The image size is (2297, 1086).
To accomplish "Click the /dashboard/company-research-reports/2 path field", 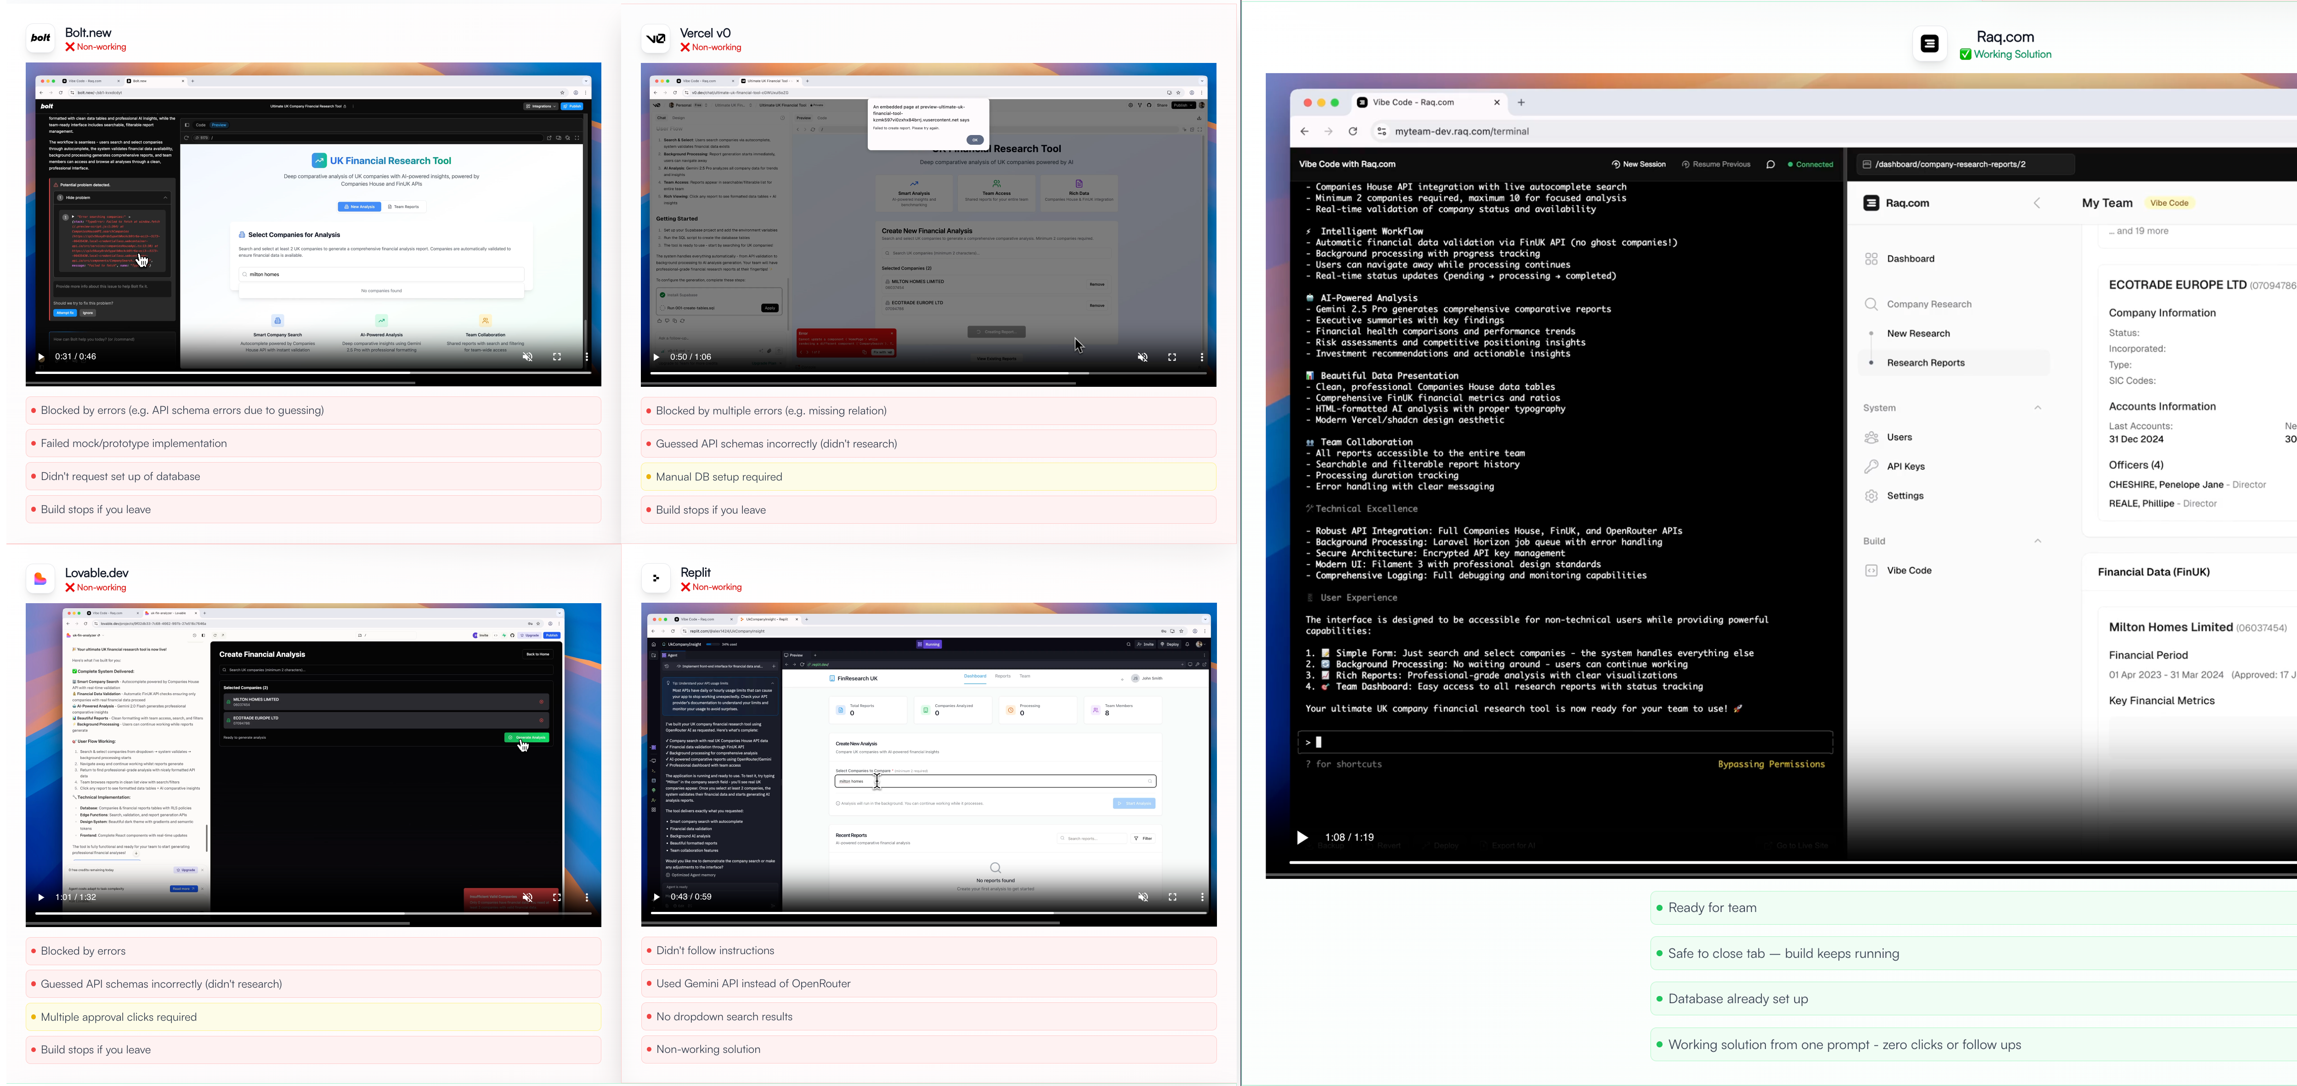I will [1964, 165].
